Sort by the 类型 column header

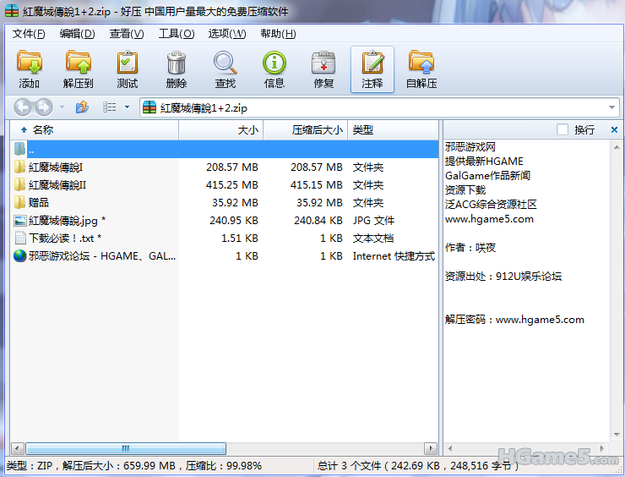[x=393, y=129]
